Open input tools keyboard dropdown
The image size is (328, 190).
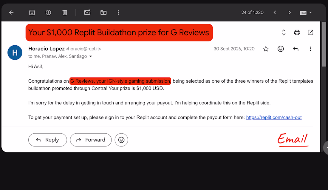(306, 13)
